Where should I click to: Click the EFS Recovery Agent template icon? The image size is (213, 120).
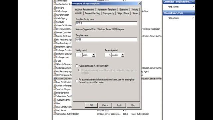[x=55, y=39]
